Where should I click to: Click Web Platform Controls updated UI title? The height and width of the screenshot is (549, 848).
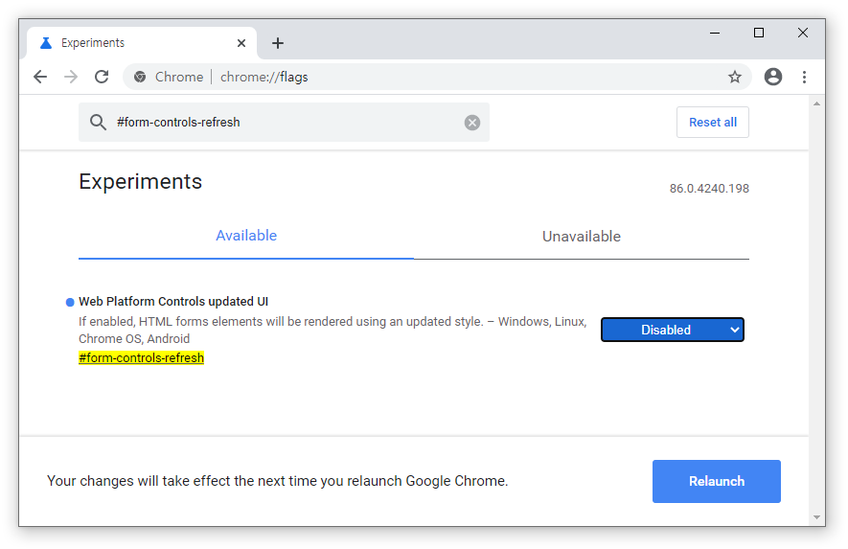pos(173,301)
